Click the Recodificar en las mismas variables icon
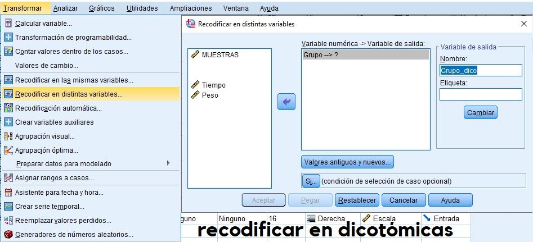 tap(8, 80)
